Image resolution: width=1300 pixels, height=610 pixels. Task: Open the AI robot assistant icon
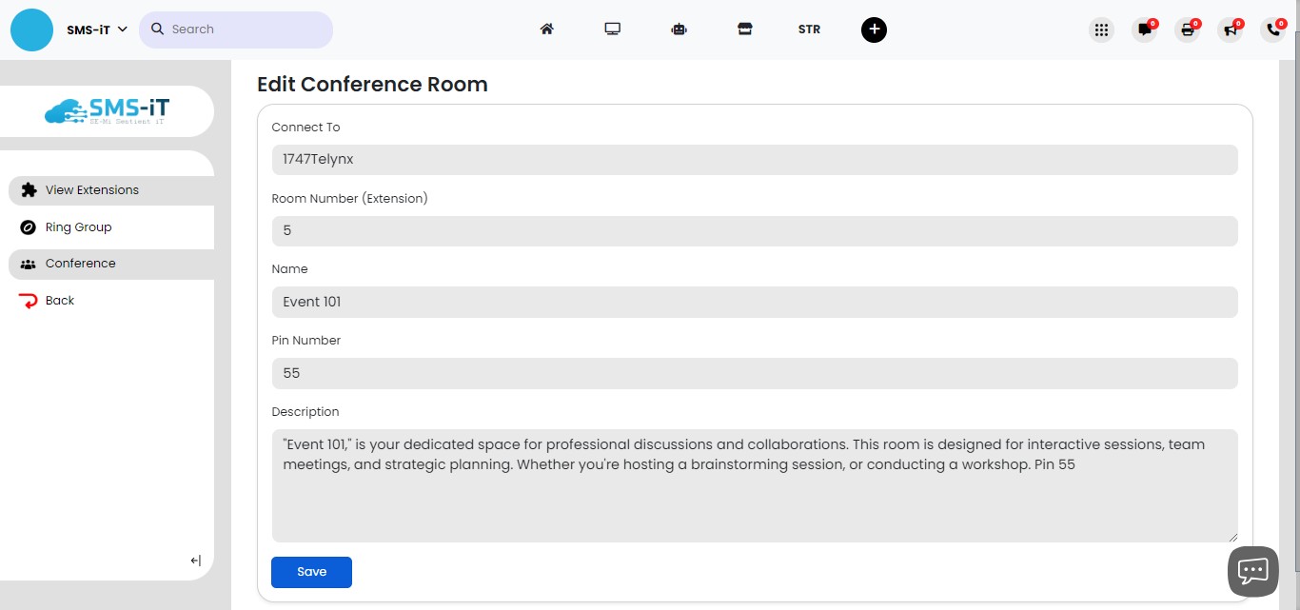pos(679,30)
